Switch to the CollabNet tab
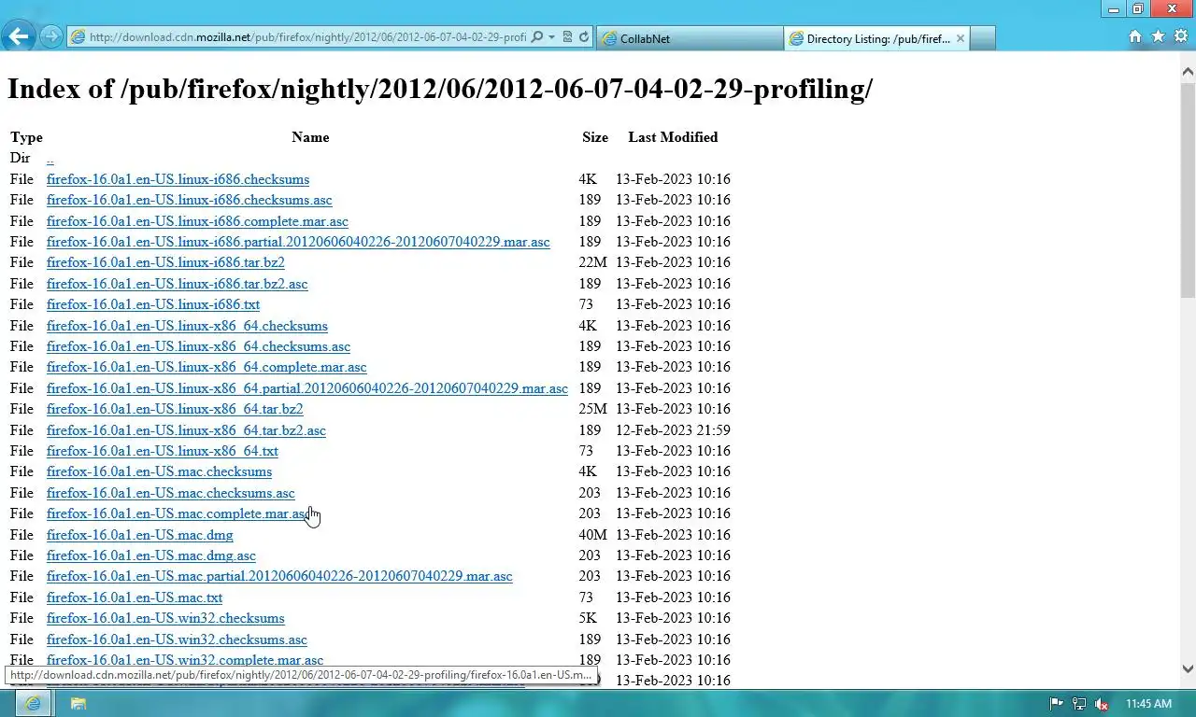 pyautogui.click(x=690, y=38)
